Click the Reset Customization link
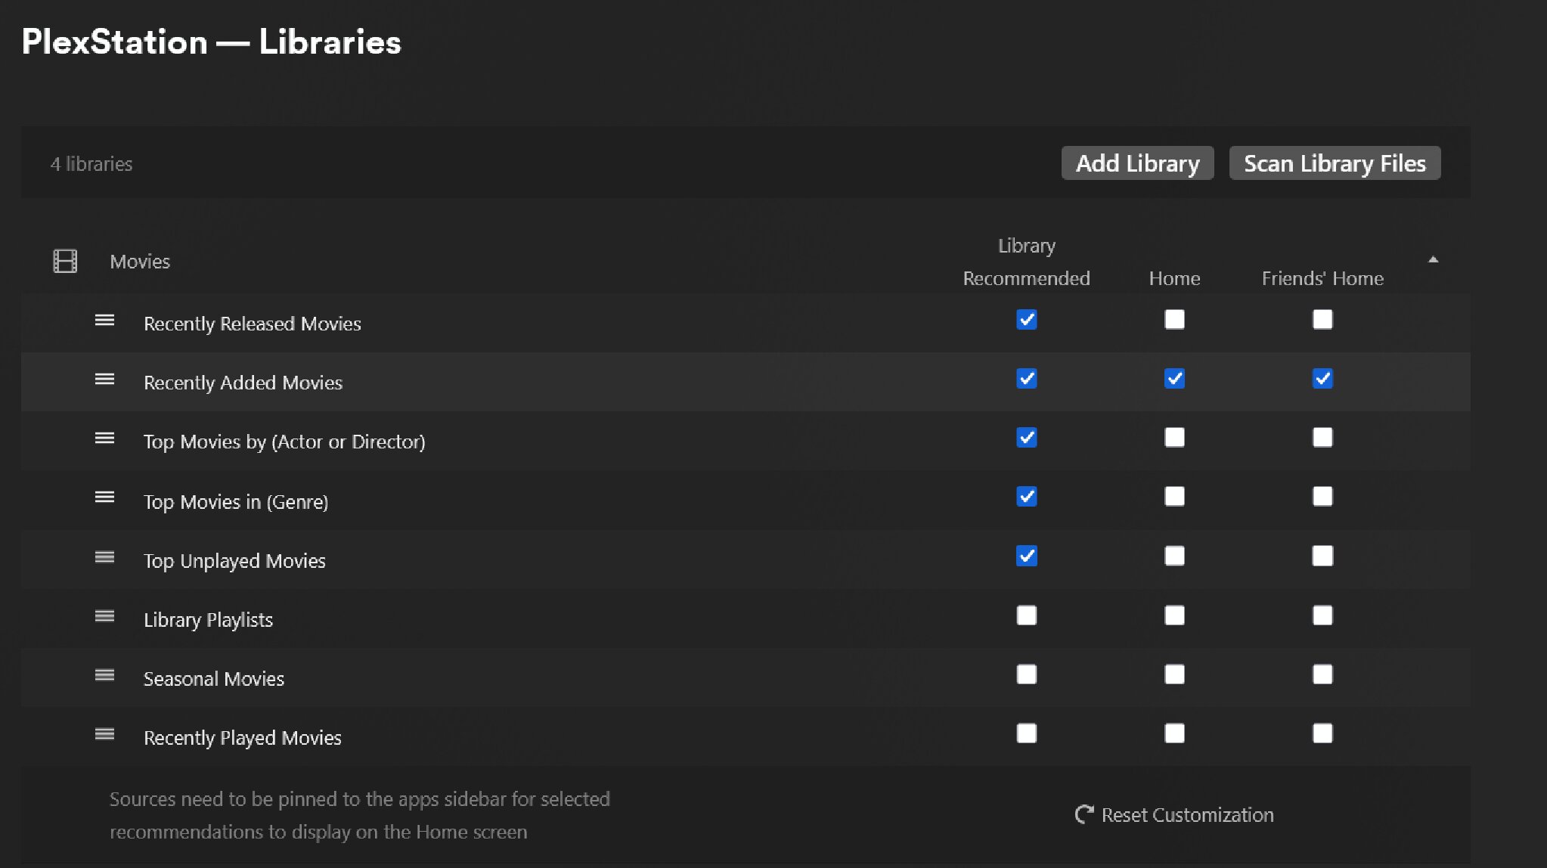Viewport: 1547px width, 868px height. click(x=1187, y=815)
